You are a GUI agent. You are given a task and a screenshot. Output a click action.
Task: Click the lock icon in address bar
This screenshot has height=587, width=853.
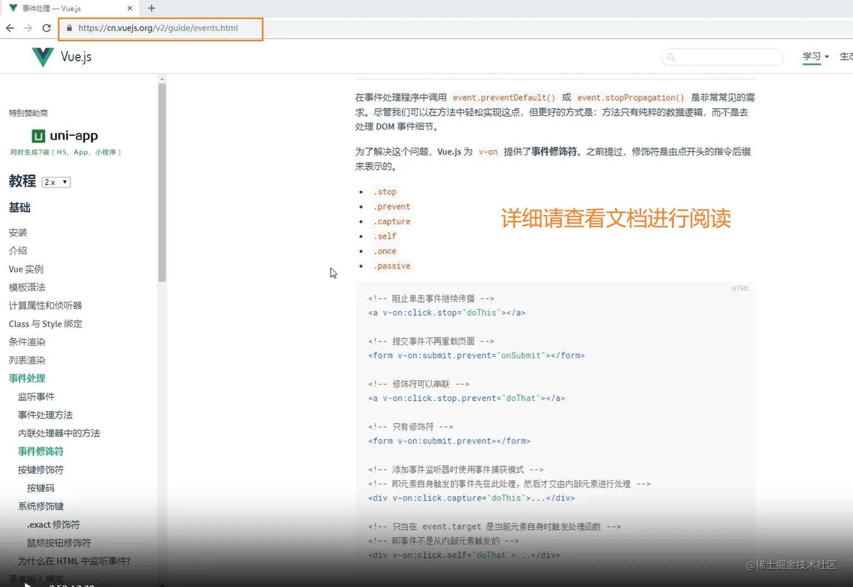pyautogui.click(x=69, y=28)
